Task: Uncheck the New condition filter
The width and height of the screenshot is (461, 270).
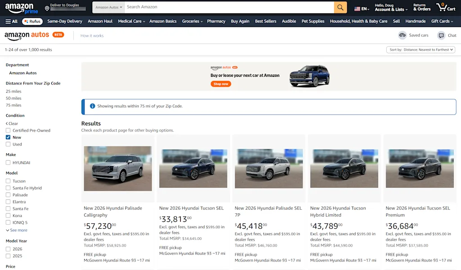Action: pos(7,137)
